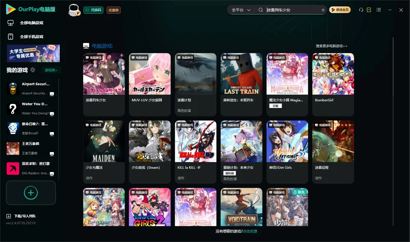Expand 搜索更多电脑游戏>> results
Viewport: 410px width, 242px height.
coord(331,46)
